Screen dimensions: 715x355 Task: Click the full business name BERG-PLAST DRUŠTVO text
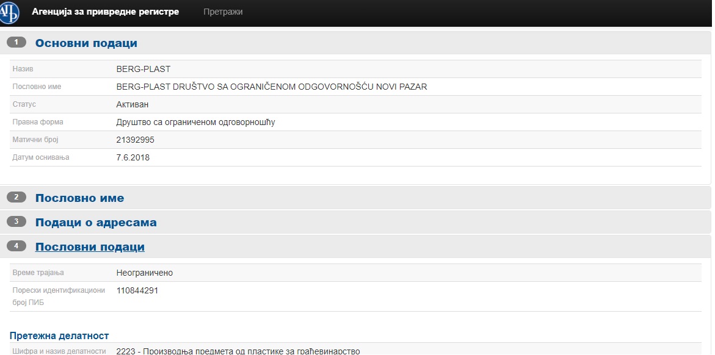pos(271,87)
